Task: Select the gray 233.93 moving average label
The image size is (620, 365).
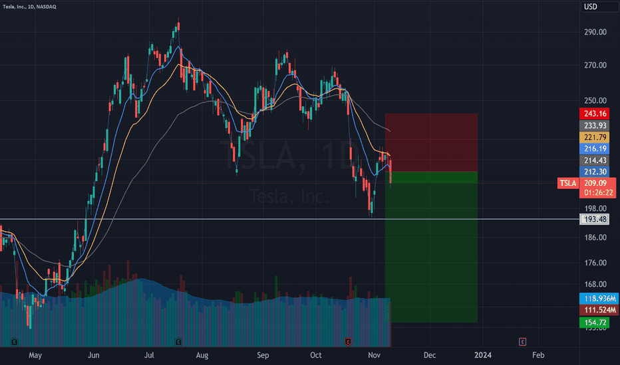Action: 594,125
